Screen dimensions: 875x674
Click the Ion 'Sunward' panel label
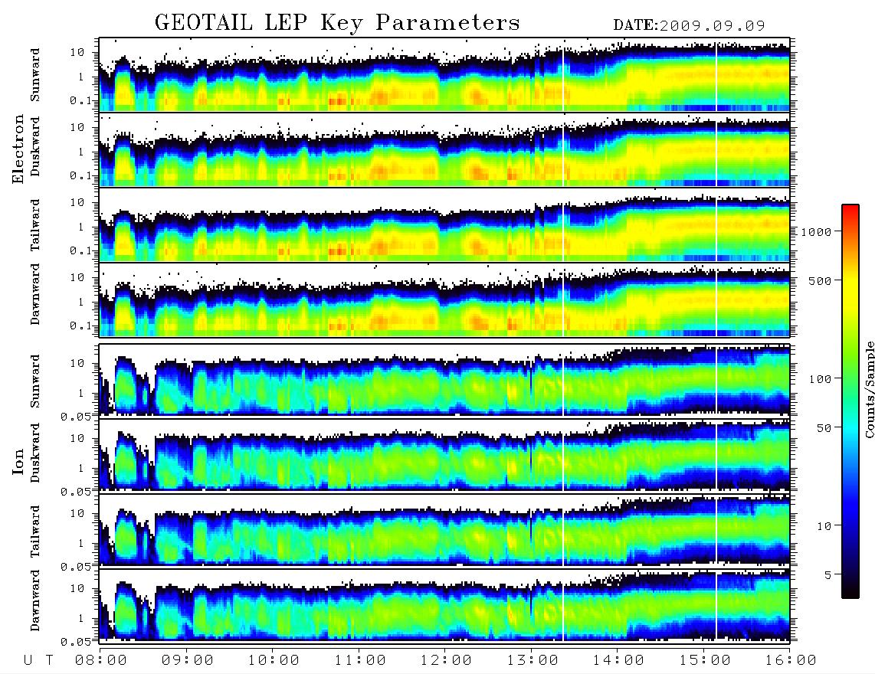35,381
